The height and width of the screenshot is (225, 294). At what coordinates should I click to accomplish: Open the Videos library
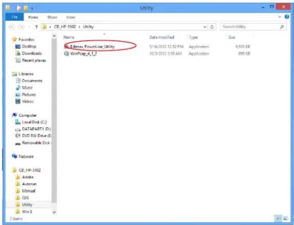click(28, 101)
